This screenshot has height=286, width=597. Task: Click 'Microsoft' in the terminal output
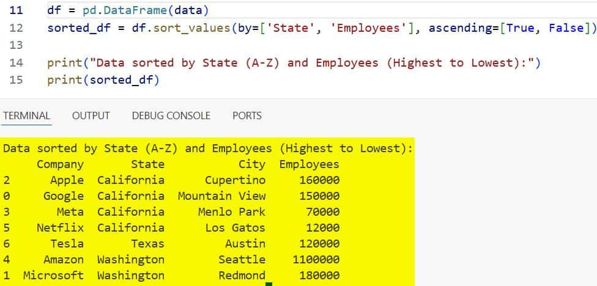pos(53,276)
